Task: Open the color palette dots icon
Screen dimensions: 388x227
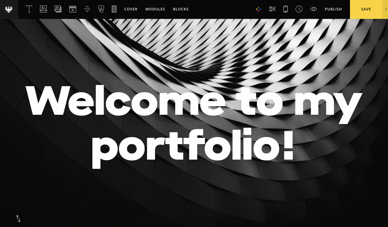Action: tap(258, 9)
